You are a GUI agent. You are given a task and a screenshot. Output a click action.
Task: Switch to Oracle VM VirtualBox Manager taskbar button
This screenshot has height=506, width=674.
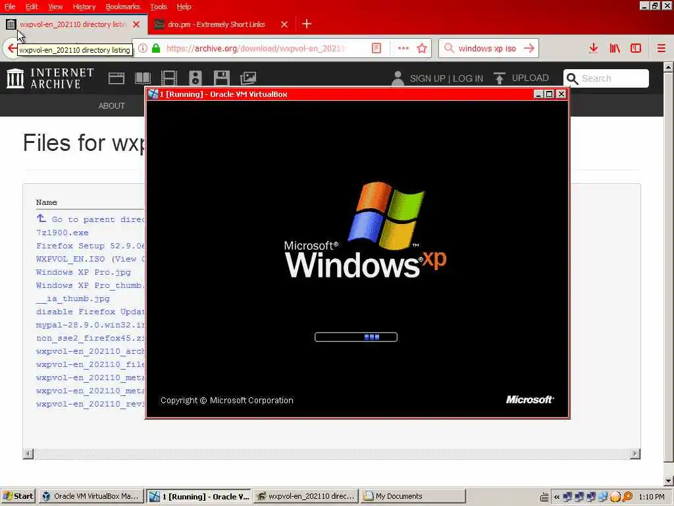(x=91, y=497)
